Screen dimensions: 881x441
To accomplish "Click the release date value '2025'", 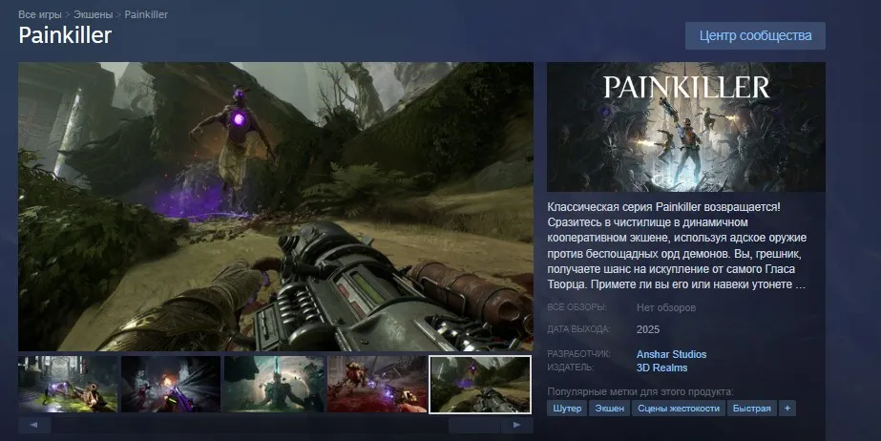I will click(648, 329).
